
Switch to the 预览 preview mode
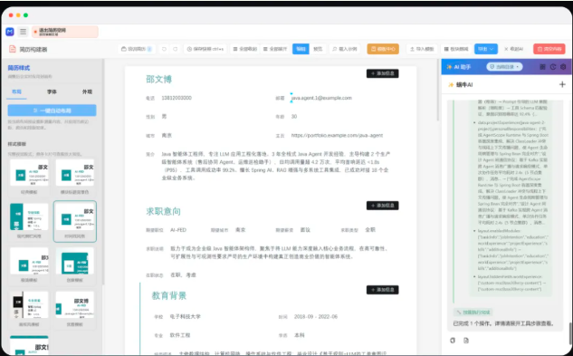[318, 49]
